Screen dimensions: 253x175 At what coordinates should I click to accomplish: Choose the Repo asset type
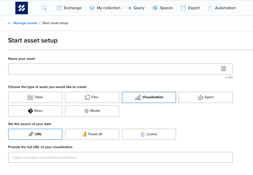pyautogui.click(x=35, y=111)
